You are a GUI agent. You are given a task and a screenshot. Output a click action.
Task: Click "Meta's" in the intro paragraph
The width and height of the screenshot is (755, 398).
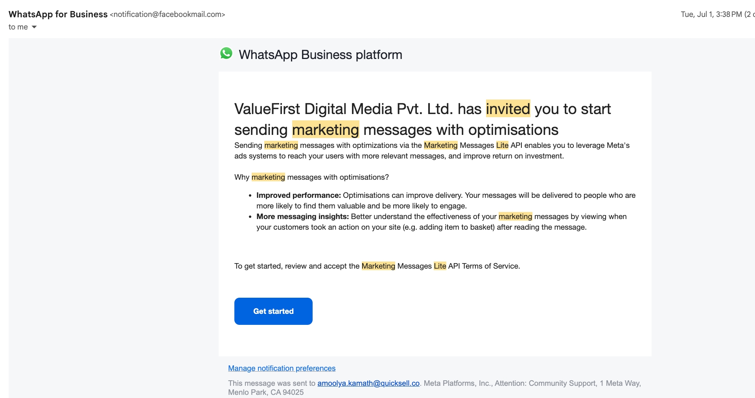[618, 146]
